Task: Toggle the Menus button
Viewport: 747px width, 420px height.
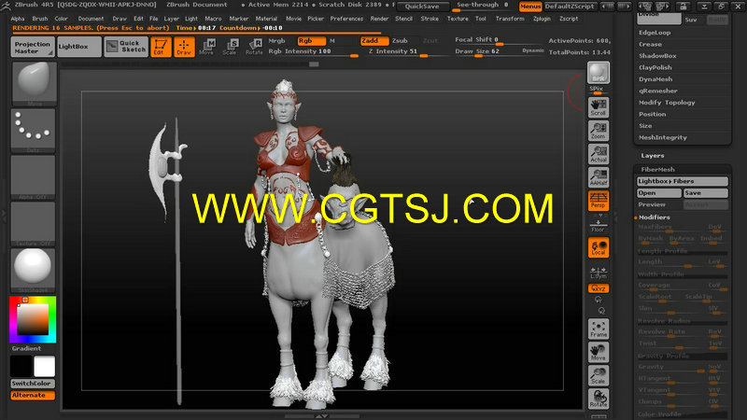Action: pos(530,7)
